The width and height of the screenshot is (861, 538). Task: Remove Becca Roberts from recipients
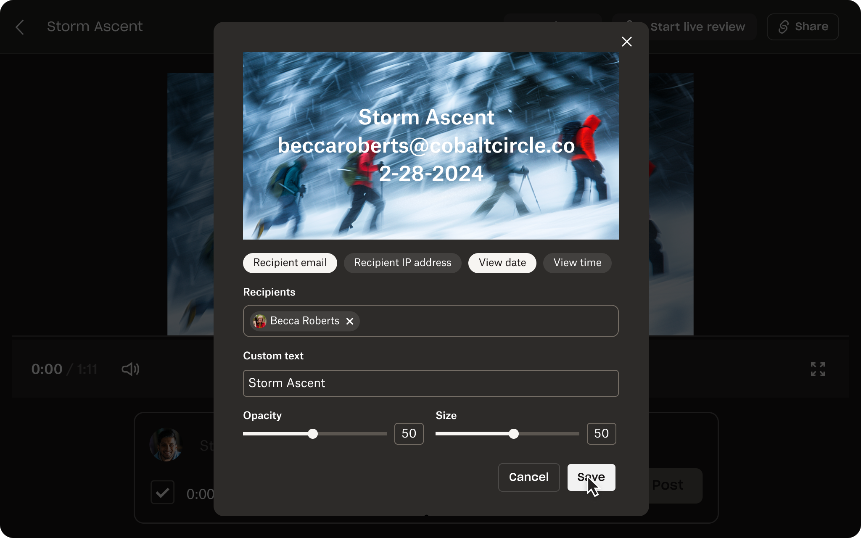pos(349,321)
